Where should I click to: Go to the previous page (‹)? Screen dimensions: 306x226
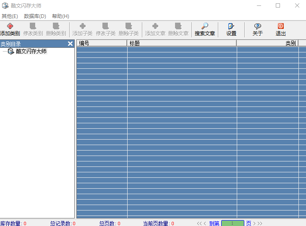pyautogui.click(x=205, y=223)
